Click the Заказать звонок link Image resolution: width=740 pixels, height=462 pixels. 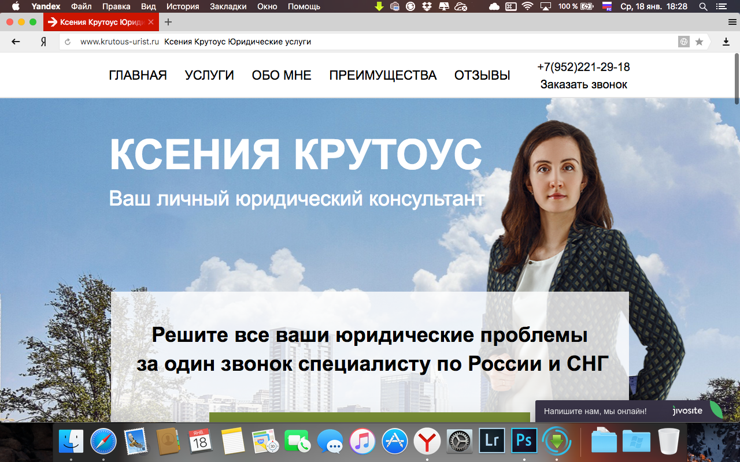tap(583, 84)
